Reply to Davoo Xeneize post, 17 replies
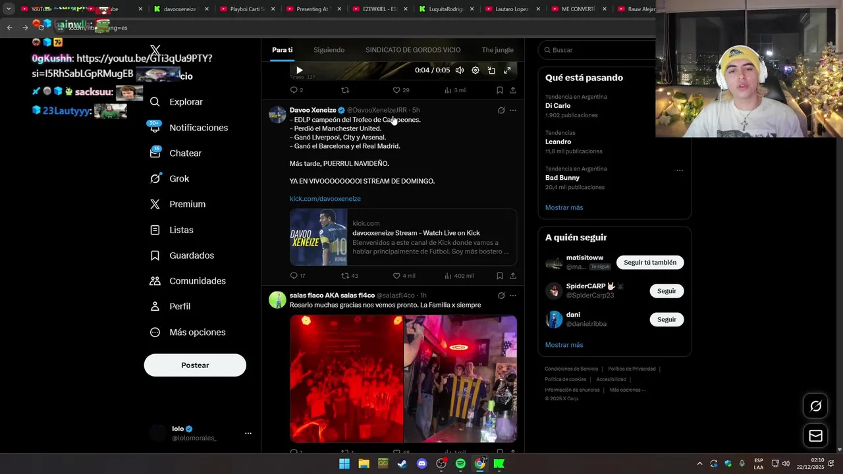 coord(298,276)
